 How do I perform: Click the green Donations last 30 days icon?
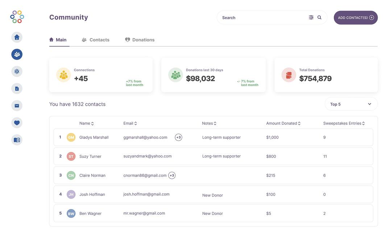click(175, 75)
